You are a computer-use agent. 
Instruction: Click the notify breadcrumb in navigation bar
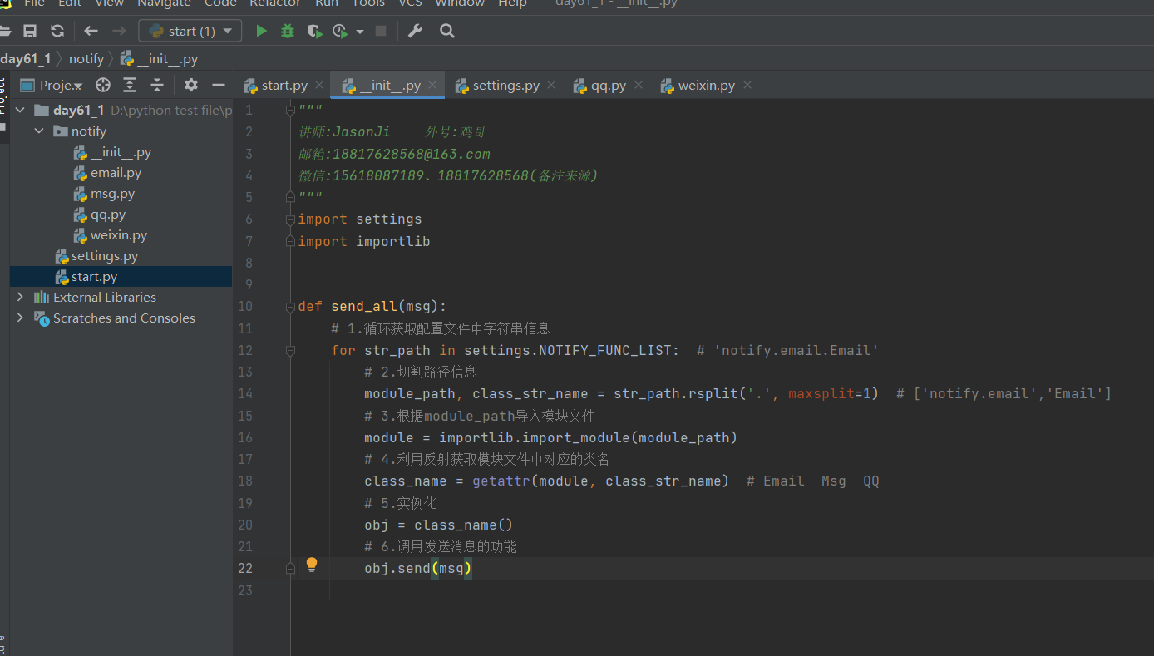(x=86, y=59)
